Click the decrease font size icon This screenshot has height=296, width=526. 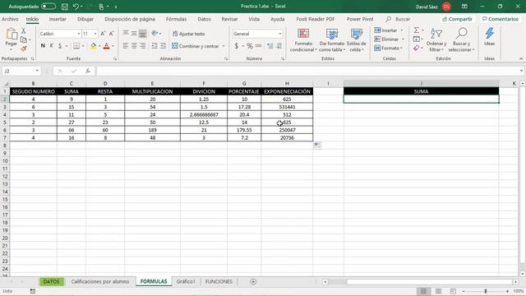click(x=112, y=34)
